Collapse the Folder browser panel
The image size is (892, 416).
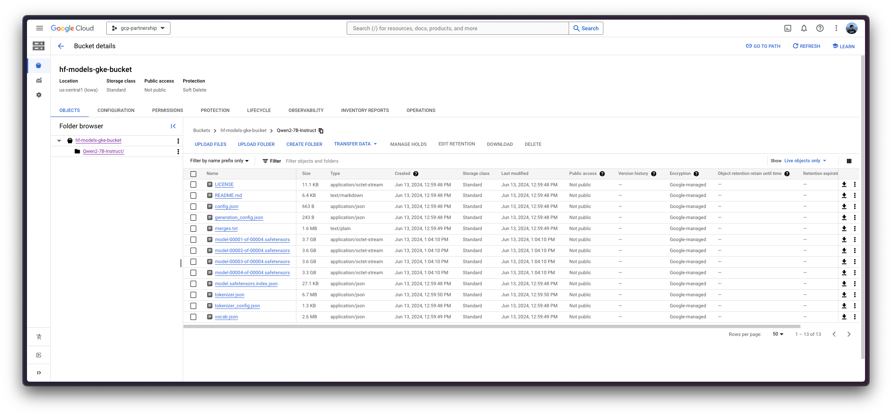point(173,126)
